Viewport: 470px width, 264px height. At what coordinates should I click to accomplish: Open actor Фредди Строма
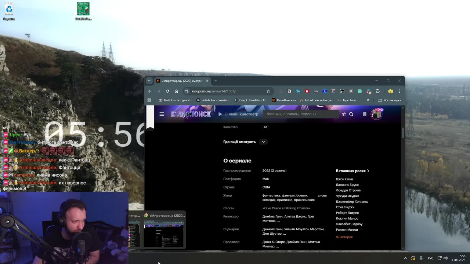coord(348,190)
